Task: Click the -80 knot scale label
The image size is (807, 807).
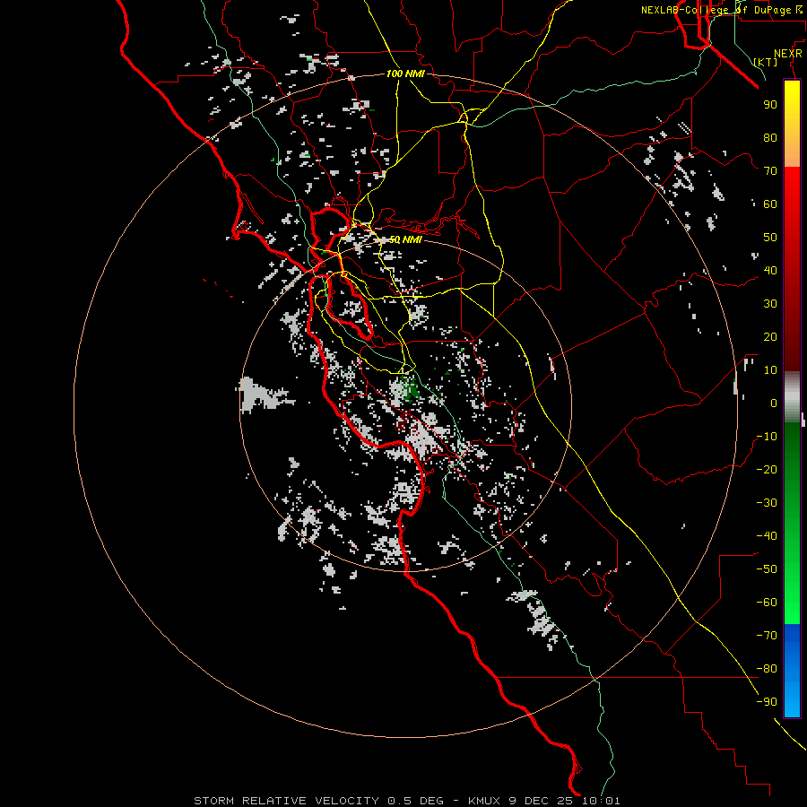Action: click(x=767, y=669)
